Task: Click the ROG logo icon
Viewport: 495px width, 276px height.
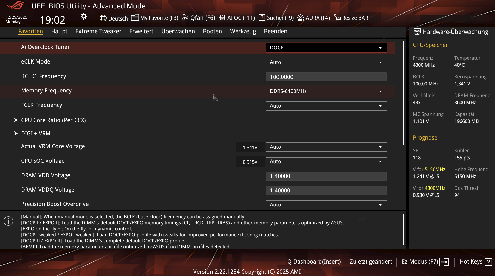Action: 16,5
